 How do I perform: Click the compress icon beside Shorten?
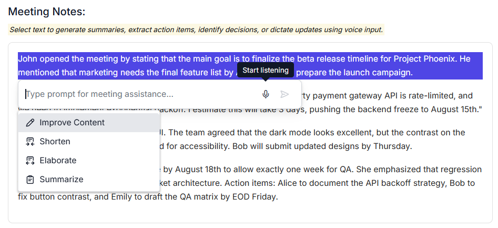click(30, 142)
